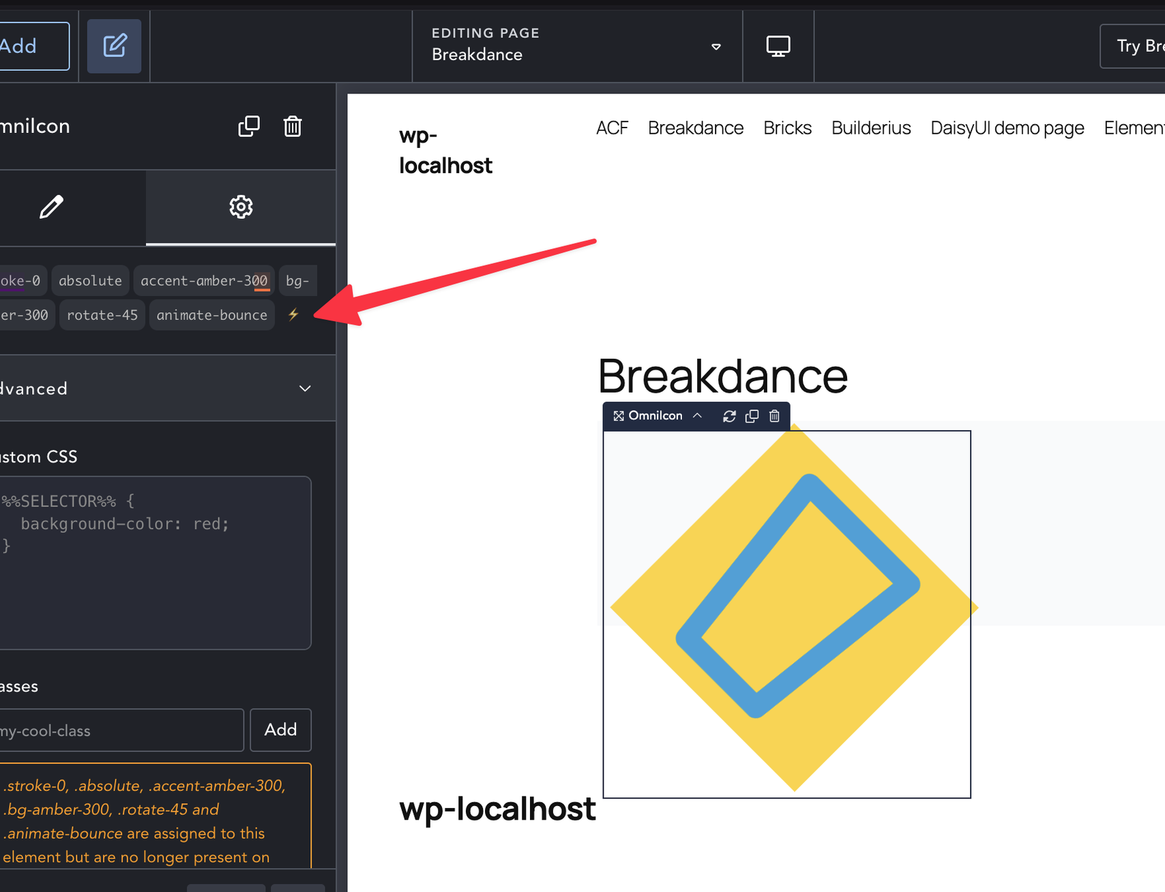Click the duplicate icon on the canvas OmniIcon toolbar
1165x892 pixels.
[752, 416]
